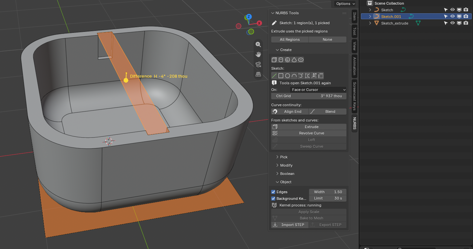Switch perspective/orthographic grid icon
Screen dimensions: 473x249
[x=258, y=74]
